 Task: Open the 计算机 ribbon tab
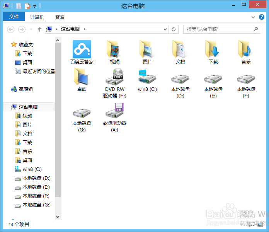[x=37, y=17]
